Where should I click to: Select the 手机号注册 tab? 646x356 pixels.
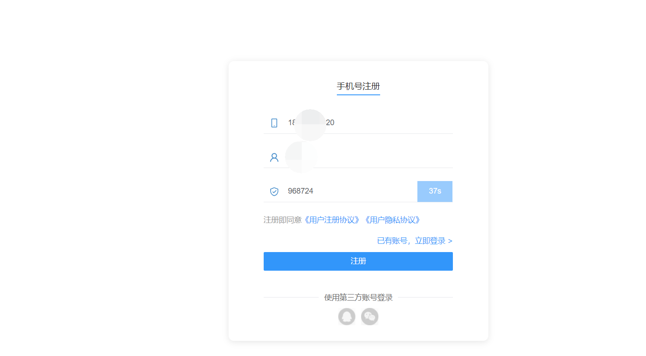point(359,86)
